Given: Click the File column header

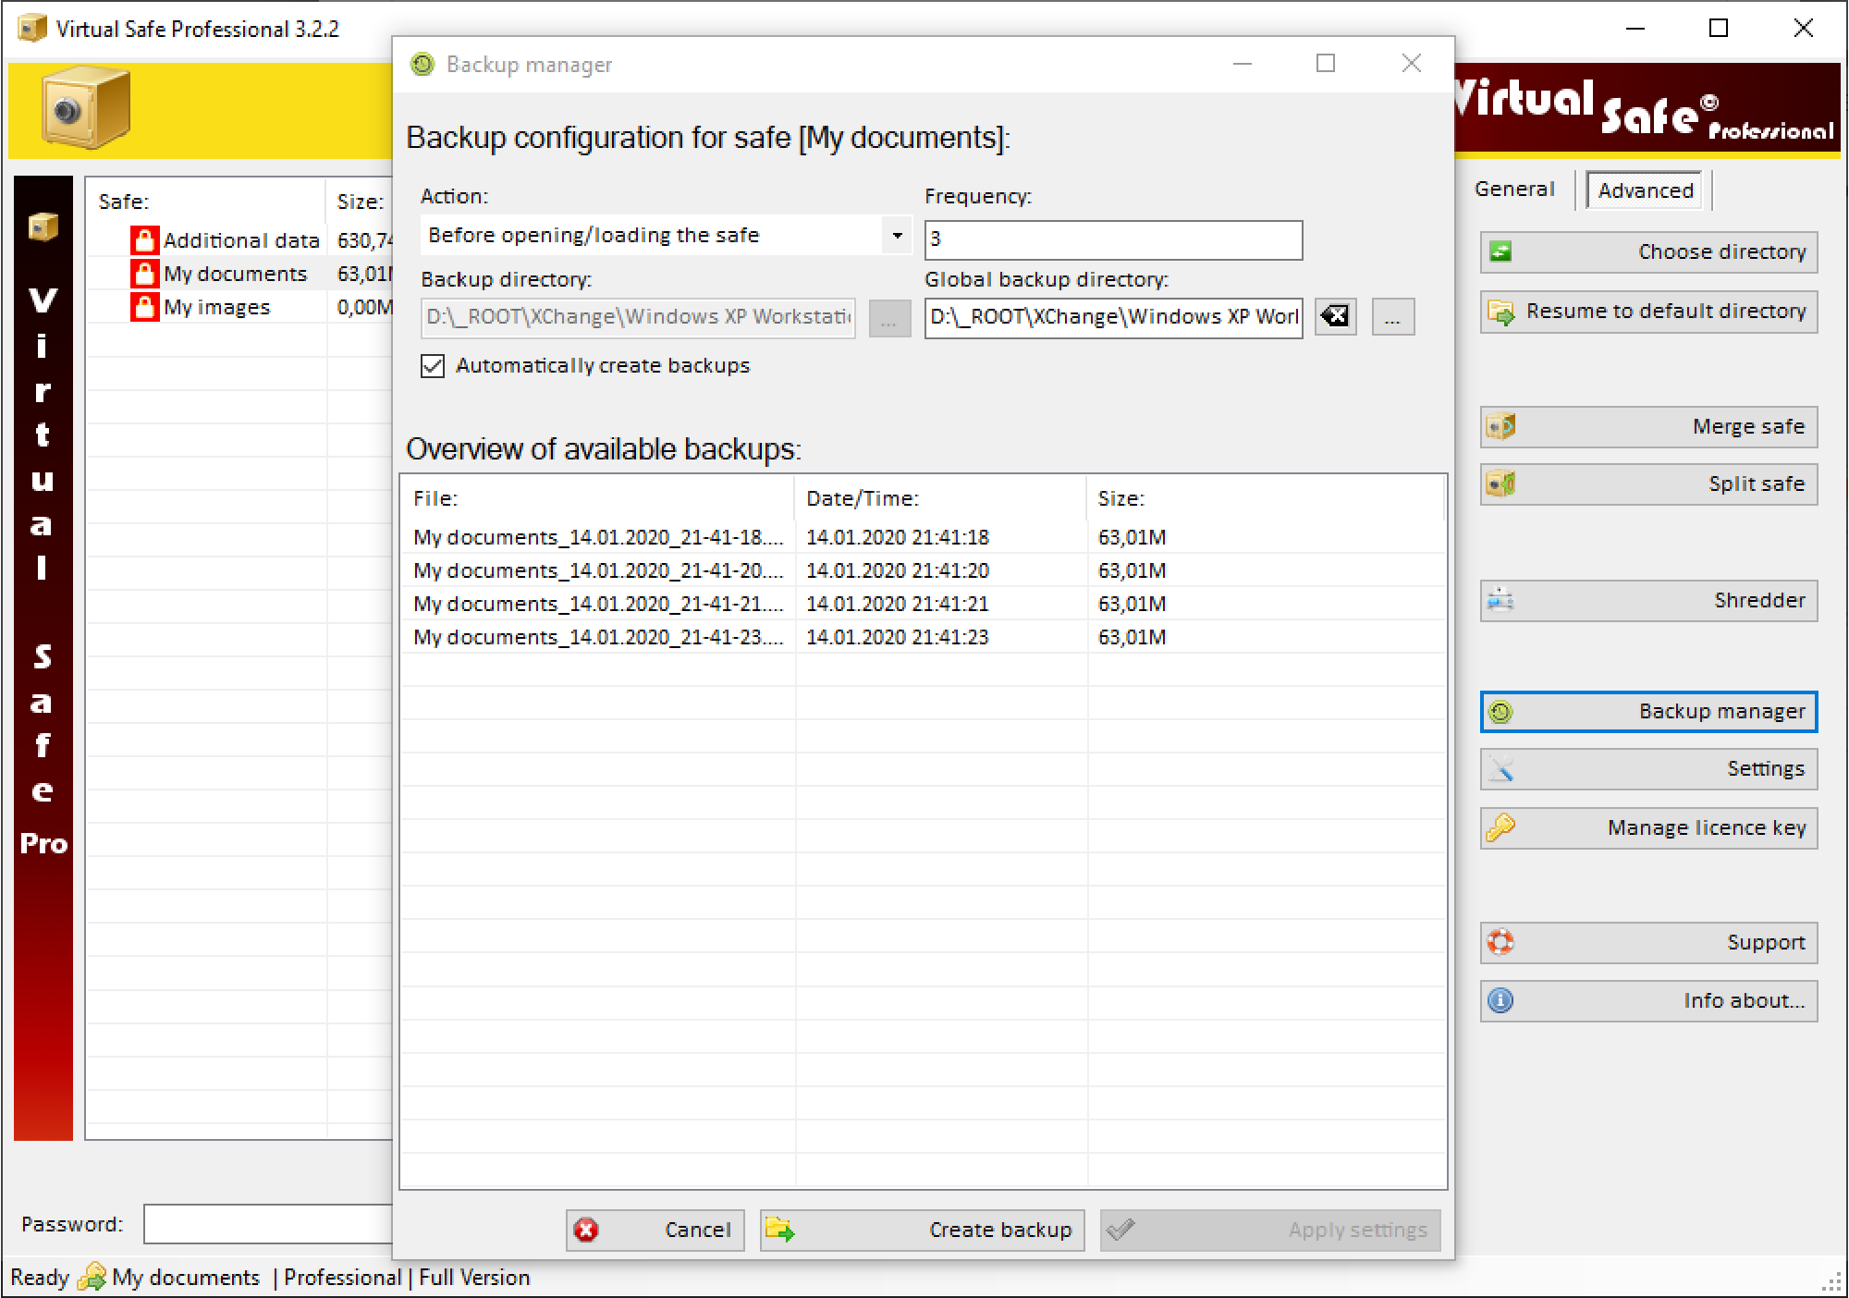Looking at the screenshot, I should 598,498.
